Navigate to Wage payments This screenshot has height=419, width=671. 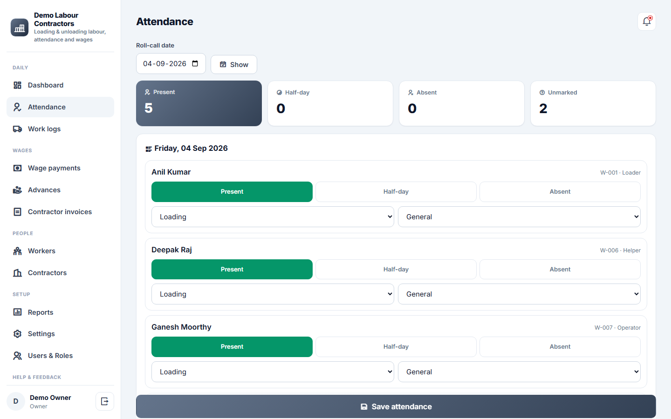(60, 168)
